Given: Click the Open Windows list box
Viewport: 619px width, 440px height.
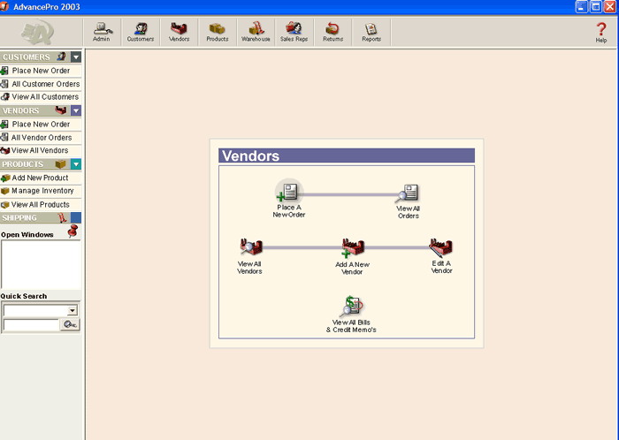Looking at the screenshot, I should coord(41,264).
